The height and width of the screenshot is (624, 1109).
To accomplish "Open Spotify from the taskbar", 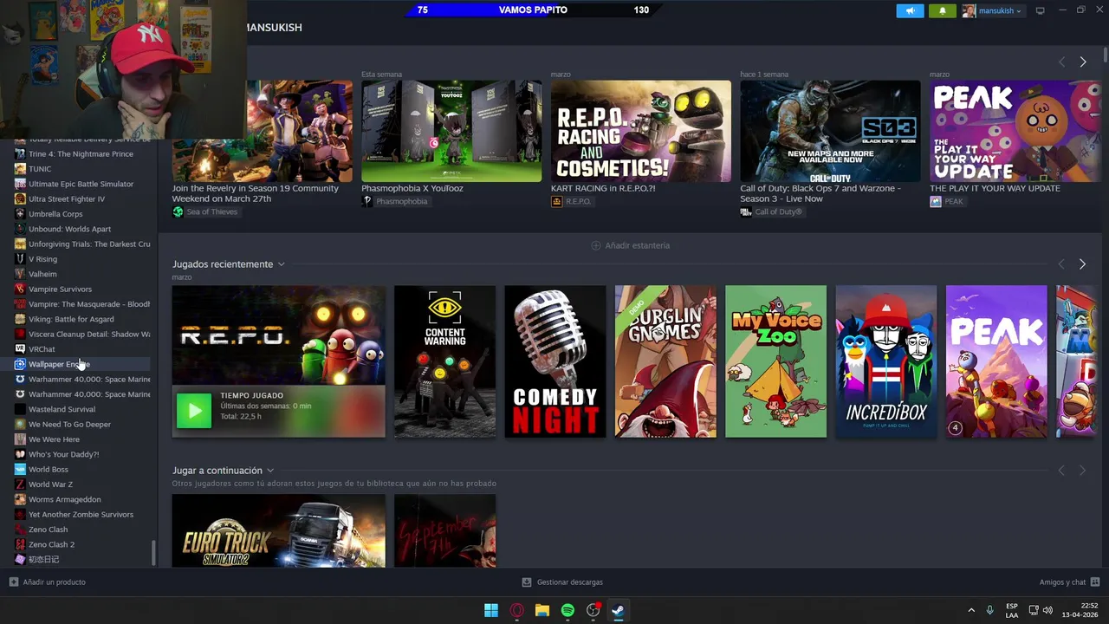I will (567, 610).
